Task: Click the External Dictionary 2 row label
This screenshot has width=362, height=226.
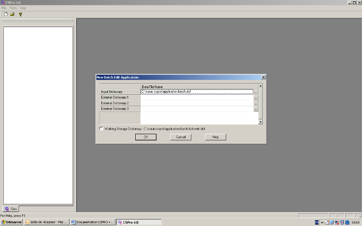Action: [120, 104]
